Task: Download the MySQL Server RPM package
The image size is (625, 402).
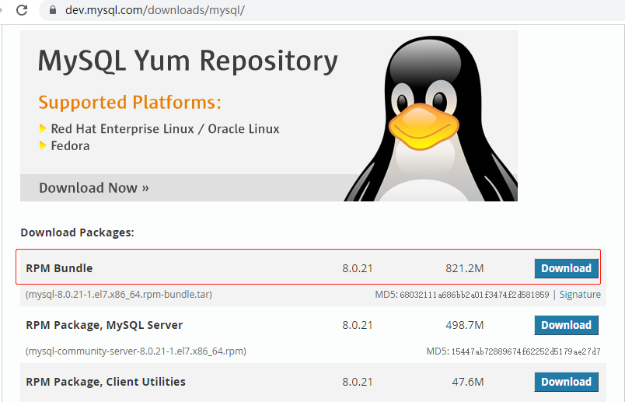Action: point(566,325)
